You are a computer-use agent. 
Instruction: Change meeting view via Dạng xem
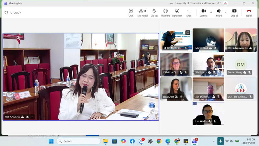(x=177, y=13)
